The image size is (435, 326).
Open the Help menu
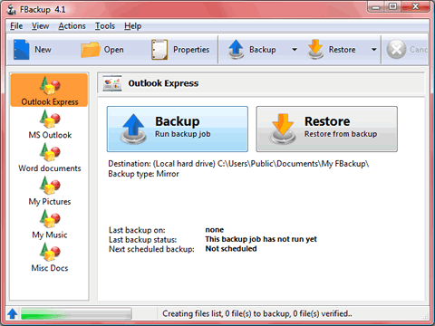(x=133, y=26)
